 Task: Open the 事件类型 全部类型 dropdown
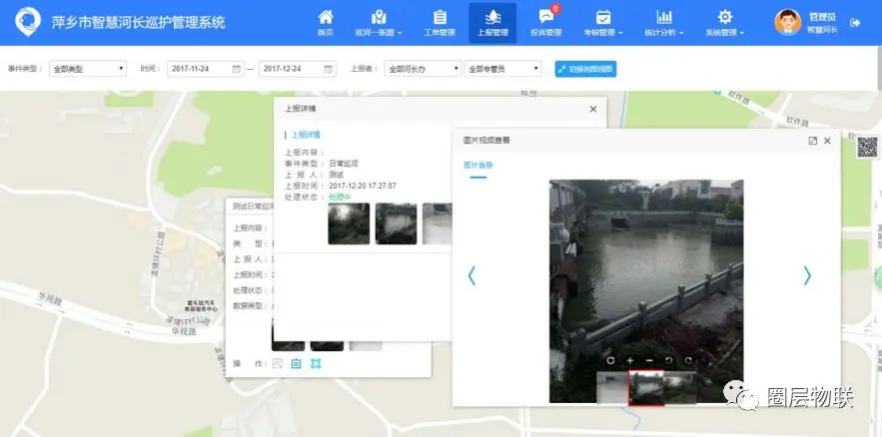88,69
